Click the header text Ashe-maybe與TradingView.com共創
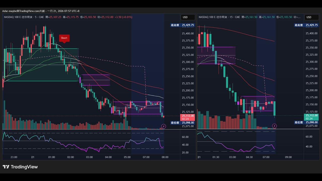Image resolution: width=322 pixels, height=181 pixels. 24,11
